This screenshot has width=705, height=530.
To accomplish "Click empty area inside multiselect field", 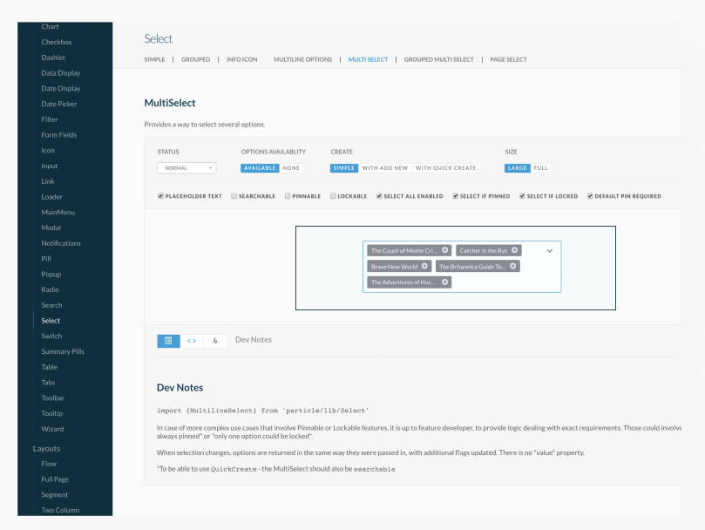I will 505,282.
